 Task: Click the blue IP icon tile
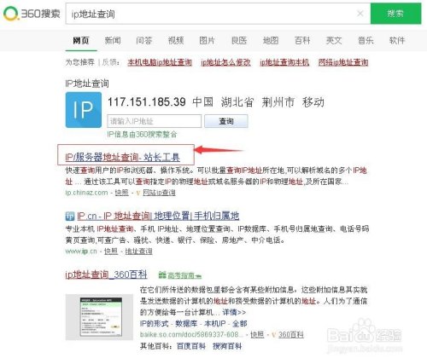[x=84, y=110]
